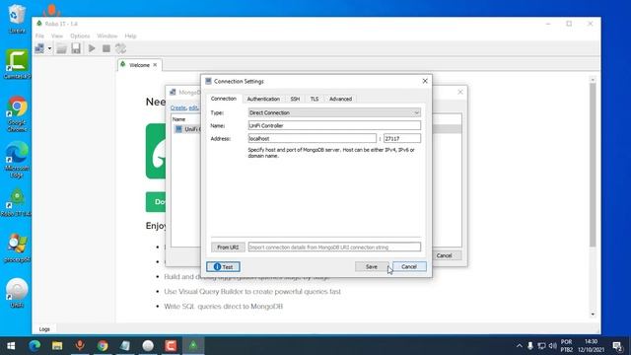Click the save disk toolbar icon

[76, 48]
